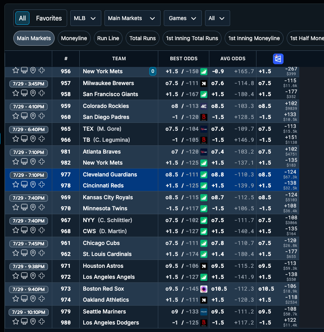This screenshot has height=332, width=324.
Task: Click the 7/29 9:40PM game time badge
Action: coord(29,289)
